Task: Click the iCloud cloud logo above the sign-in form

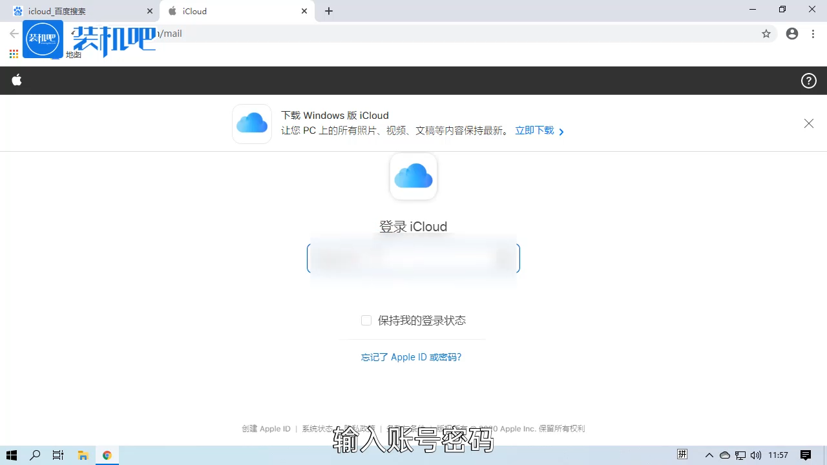Action: 413,175
